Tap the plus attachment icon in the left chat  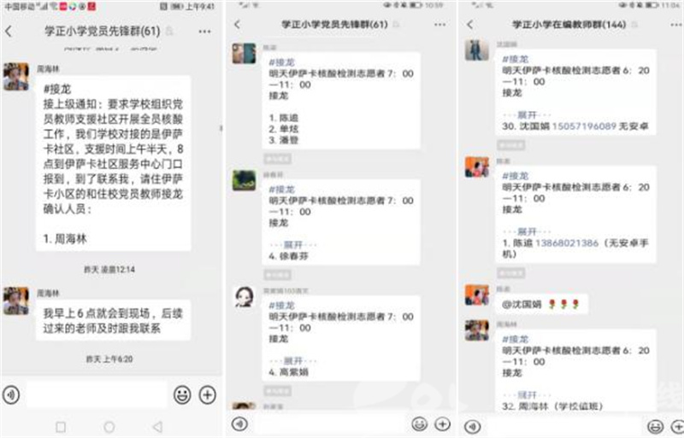point(208,394)
